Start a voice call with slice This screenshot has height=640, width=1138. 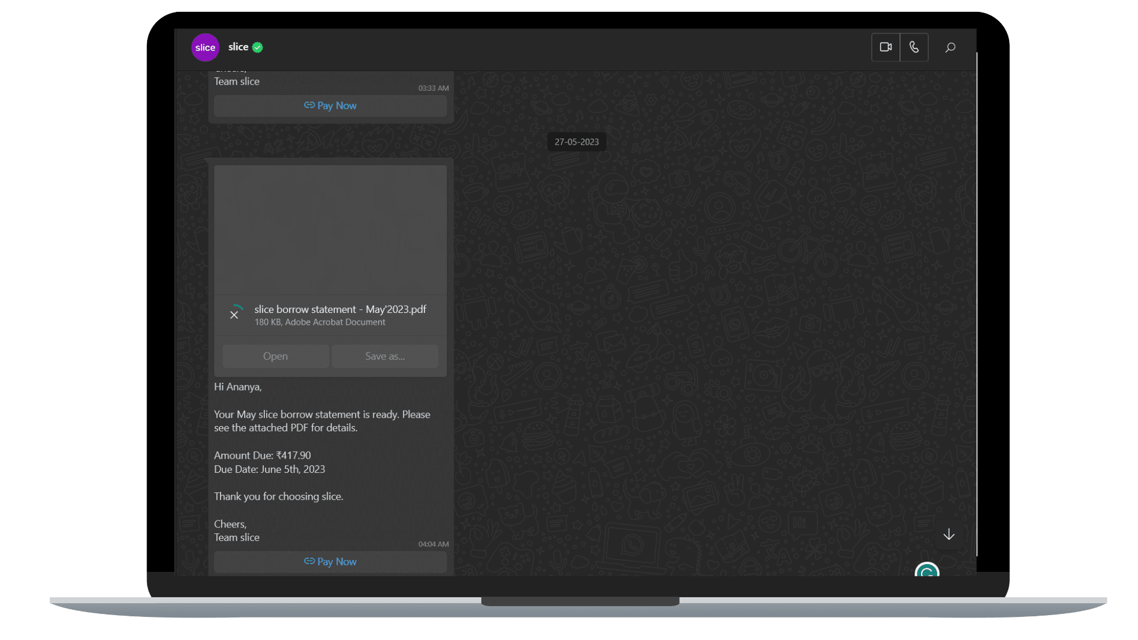pos(914,47)
